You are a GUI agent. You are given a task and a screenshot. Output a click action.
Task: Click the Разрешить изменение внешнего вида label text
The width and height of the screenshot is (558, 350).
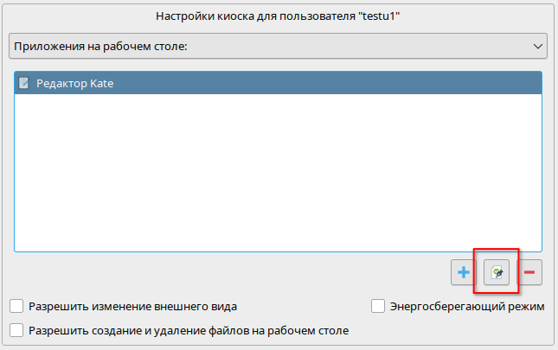(x=132, y=306)
